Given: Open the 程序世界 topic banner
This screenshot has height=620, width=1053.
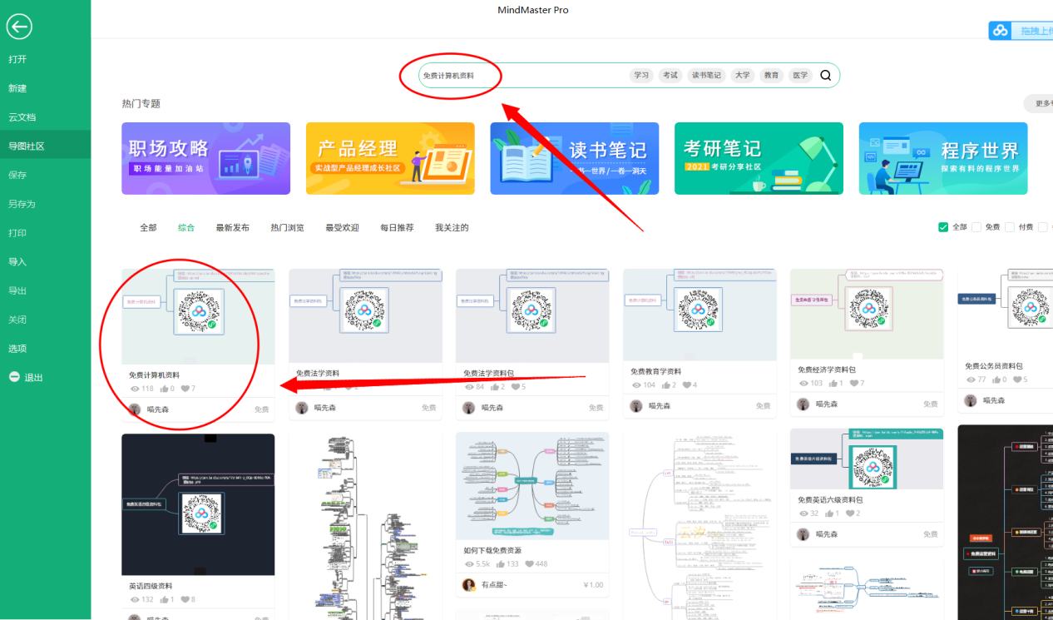Looking at the screenshot, I should 943,158.
